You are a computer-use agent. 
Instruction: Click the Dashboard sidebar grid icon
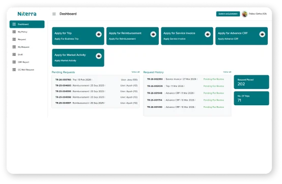pyautogui.click(x=14, y=24)
